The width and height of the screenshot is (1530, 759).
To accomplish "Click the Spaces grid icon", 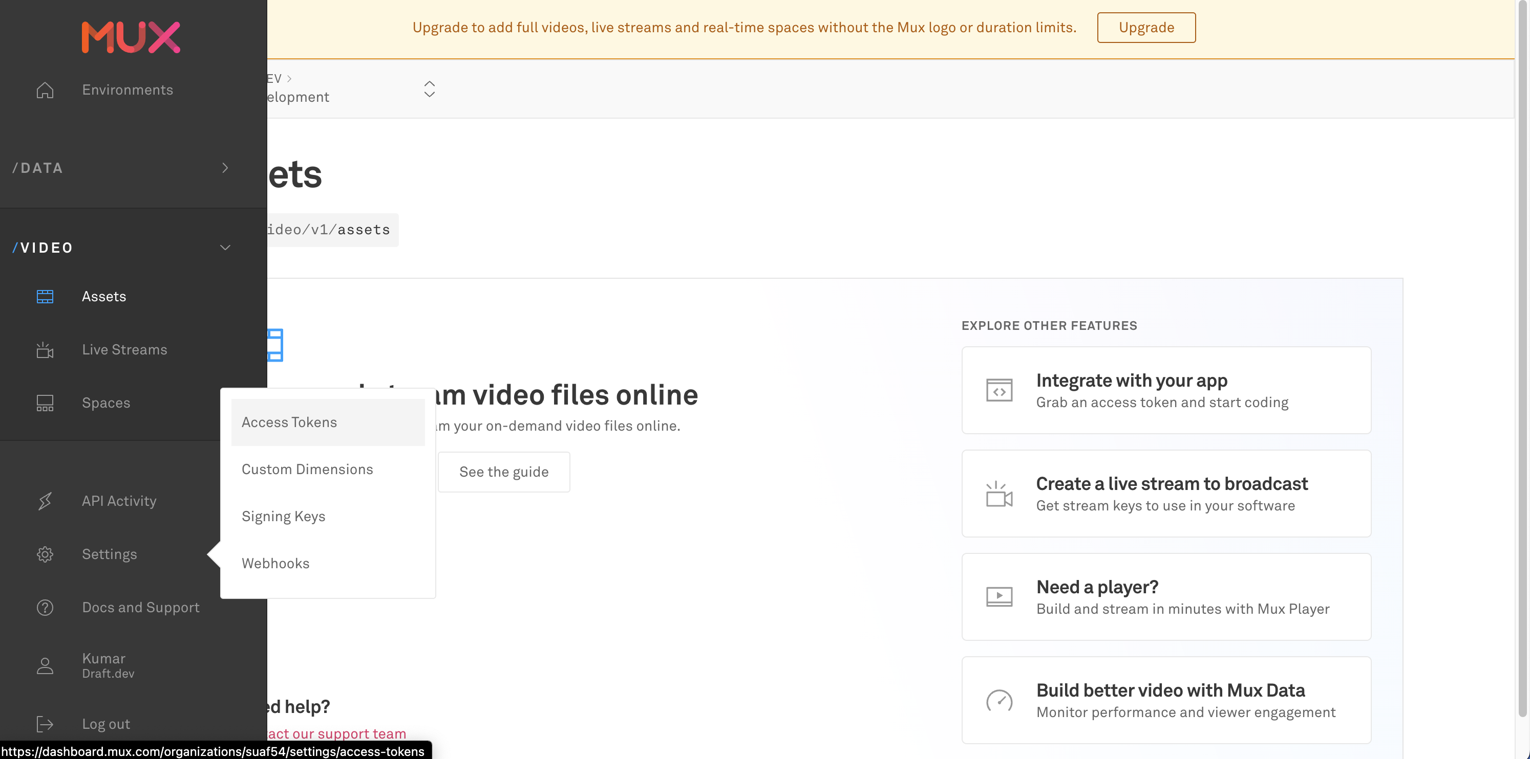I will [45, 403].
